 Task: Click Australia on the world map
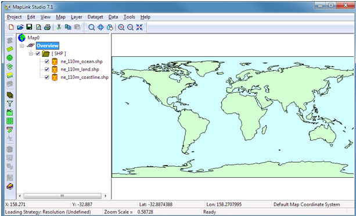coord(323,136)
